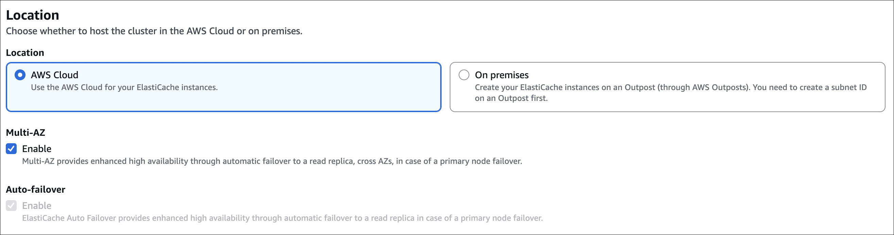
Task: Click 'Use the AWS Cloud for your ElastiCache instances' text
Action: point(124,87)
